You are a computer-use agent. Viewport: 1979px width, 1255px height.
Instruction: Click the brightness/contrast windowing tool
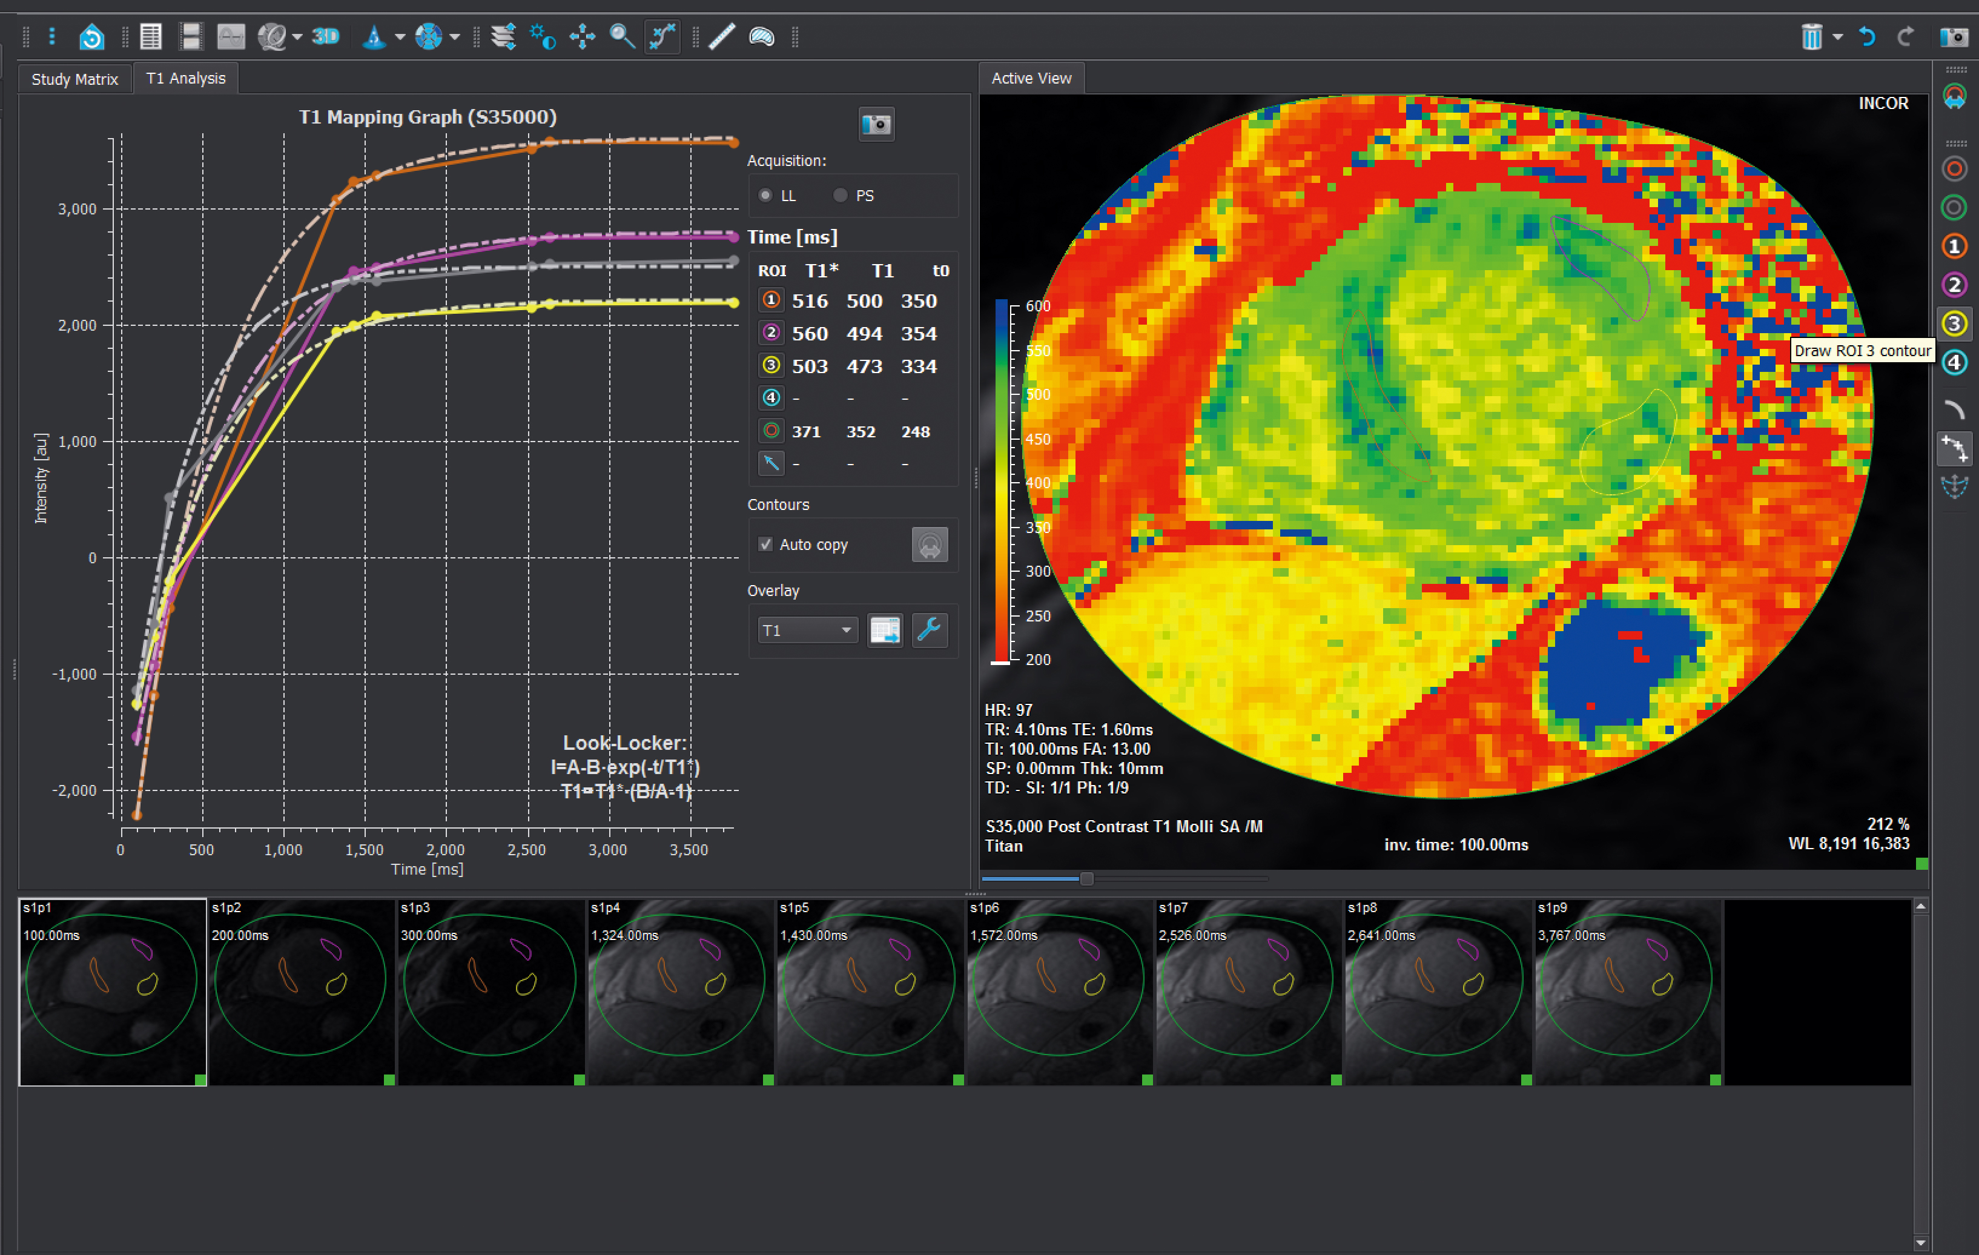[543, 36]
